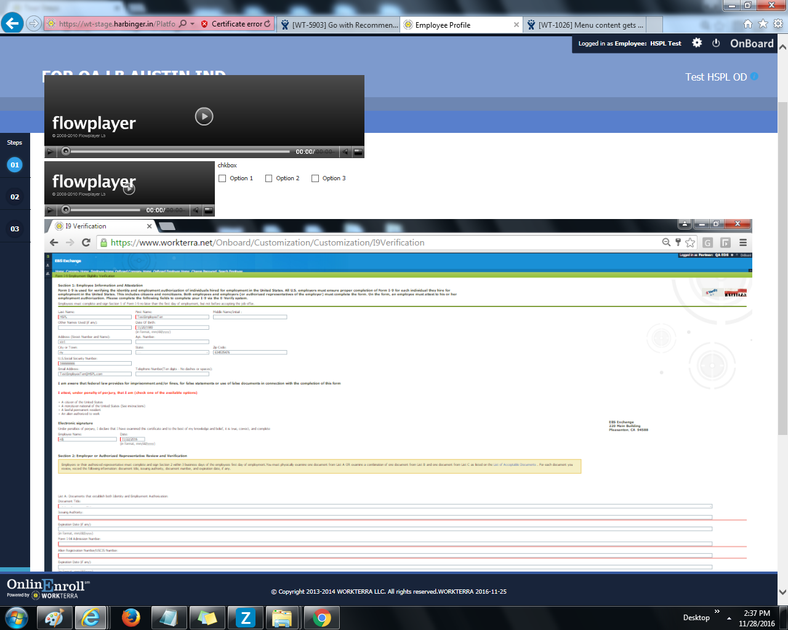
Task: Switch to the WT-5903 browser tab
Action: click(x=338, y=25)
